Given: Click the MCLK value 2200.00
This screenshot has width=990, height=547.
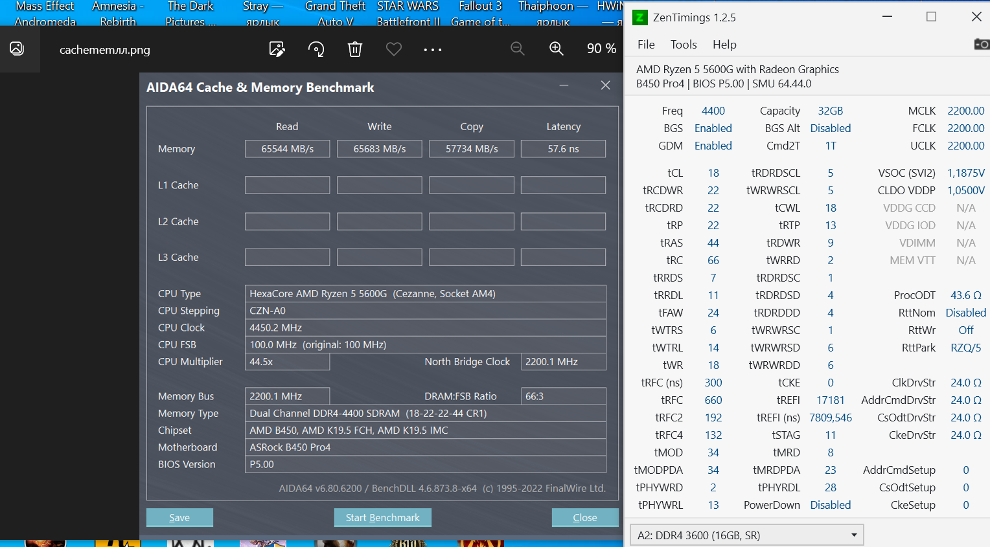Looking at the screenshot, I should point(966,111).
